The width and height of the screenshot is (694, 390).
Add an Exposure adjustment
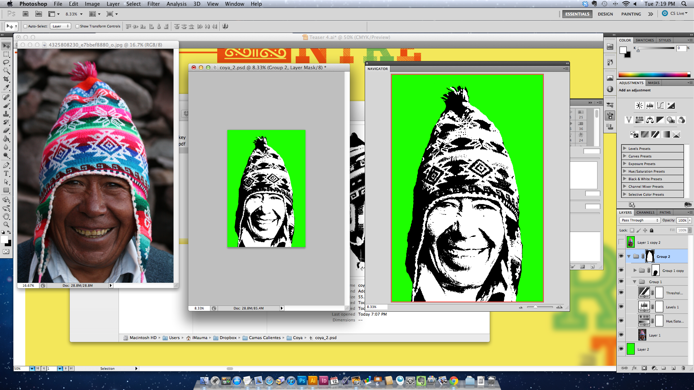coord(671,105)
